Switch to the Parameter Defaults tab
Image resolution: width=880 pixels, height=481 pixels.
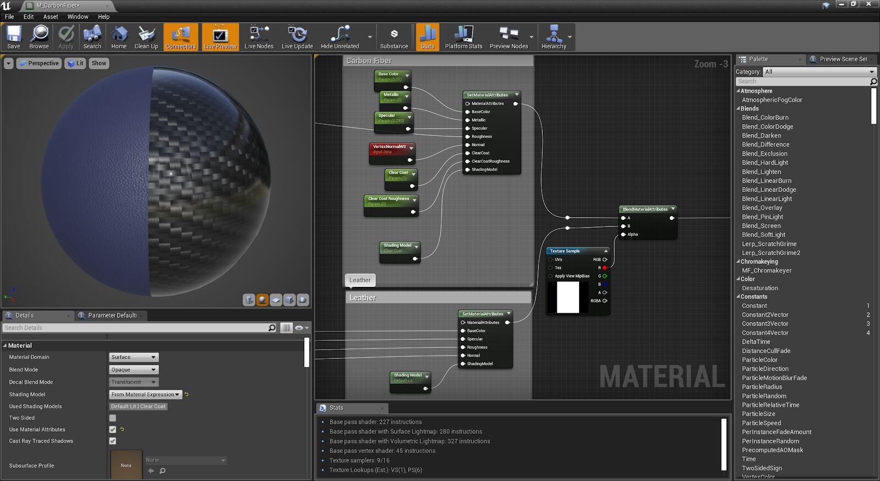pyautogui.click(x=112, y=316)
